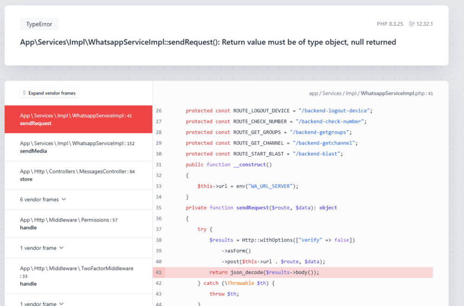Click the Laravel logo icon beside 12.32.1
The image size is (464, 306).
[x=412, y=24]
